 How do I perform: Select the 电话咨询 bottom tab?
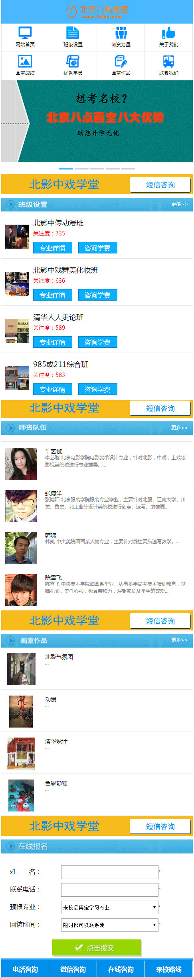(25, 969)
